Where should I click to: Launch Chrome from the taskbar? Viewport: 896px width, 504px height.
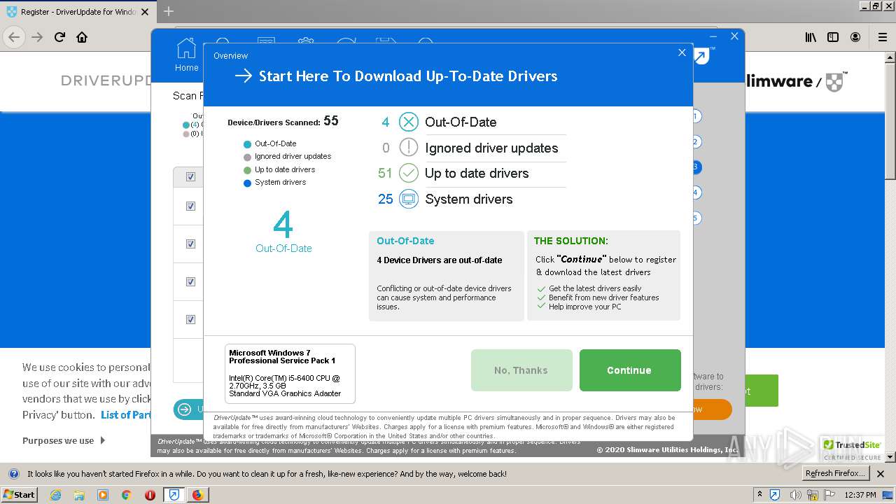[127, 495]
